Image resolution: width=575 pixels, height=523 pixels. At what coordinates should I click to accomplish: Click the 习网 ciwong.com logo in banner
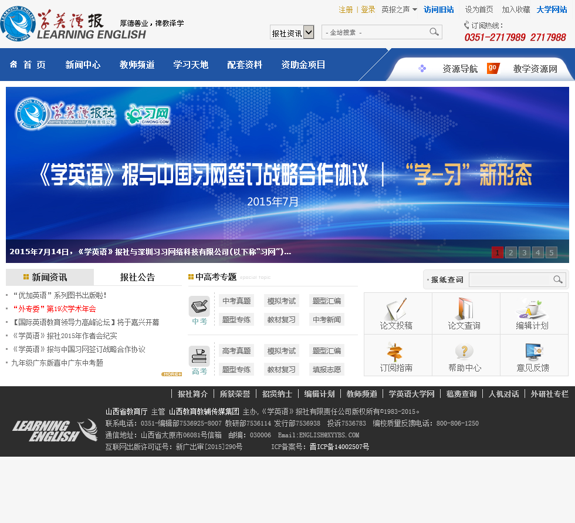coord(147,115)
